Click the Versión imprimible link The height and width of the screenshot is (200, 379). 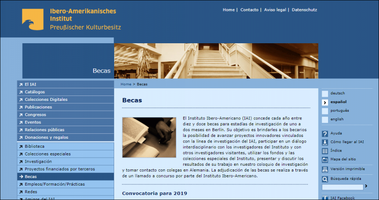347,169
